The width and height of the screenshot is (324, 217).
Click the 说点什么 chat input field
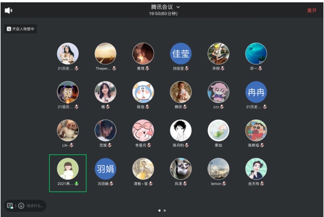[x=35, y=205]
